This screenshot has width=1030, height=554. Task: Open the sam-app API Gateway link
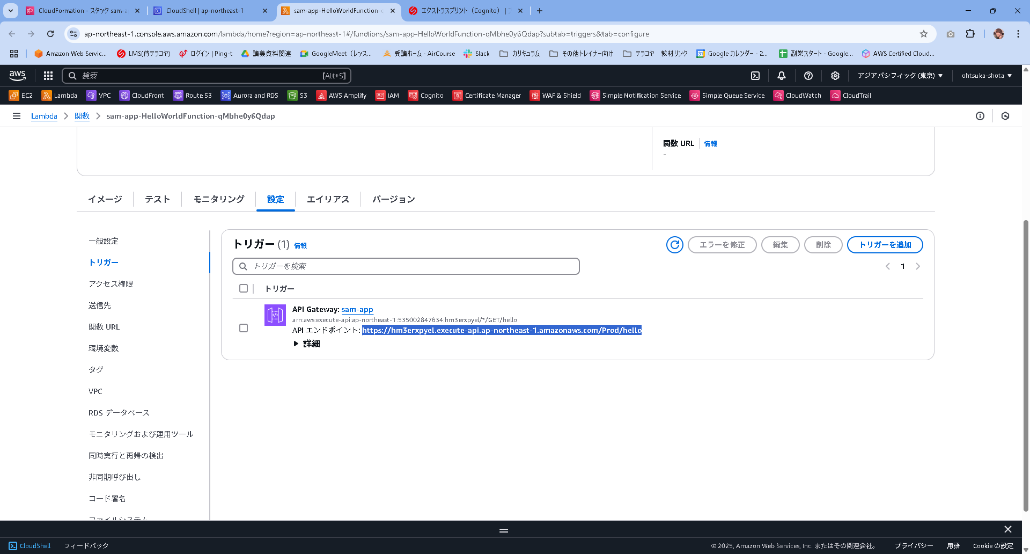[x=358, y=309]
